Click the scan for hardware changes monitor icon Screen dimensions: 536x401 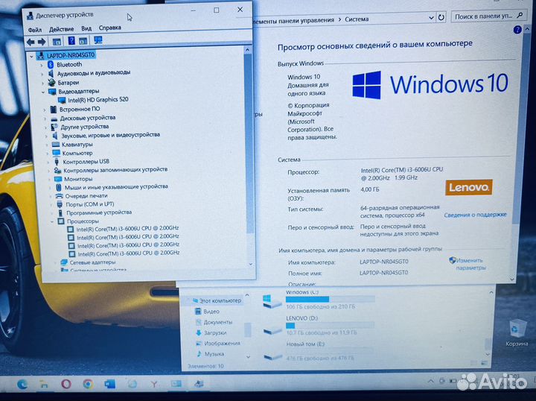98,40
